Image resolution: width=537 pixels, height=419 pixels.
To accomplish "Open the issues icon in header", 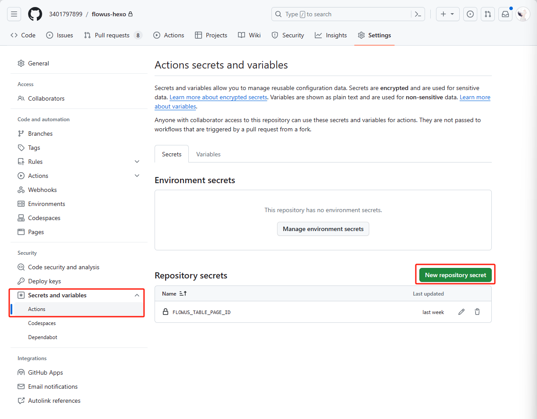I will point(470,14).
